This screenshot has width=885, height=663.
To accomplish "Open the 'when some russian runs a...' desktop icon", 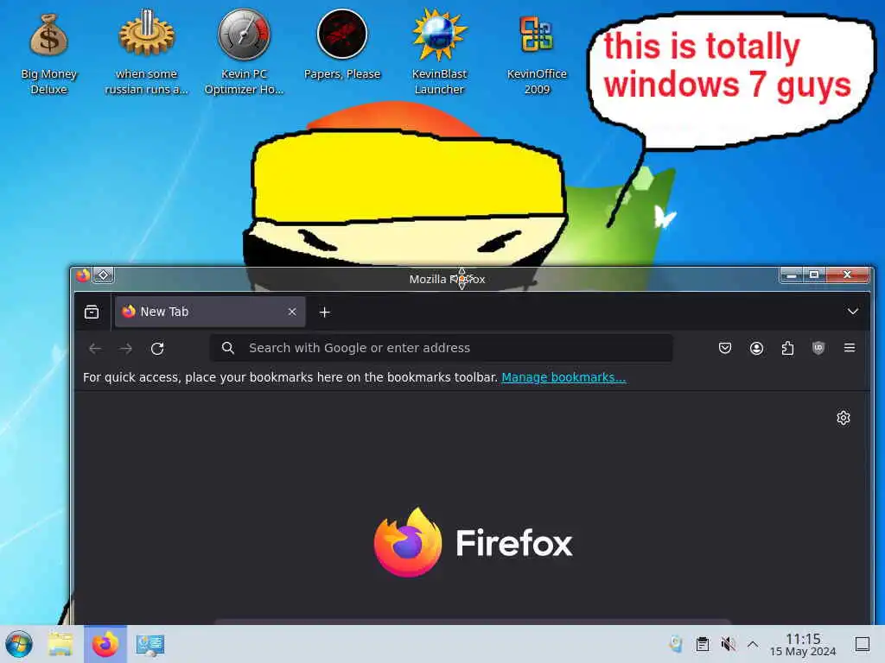I will [x=146, y=54].
